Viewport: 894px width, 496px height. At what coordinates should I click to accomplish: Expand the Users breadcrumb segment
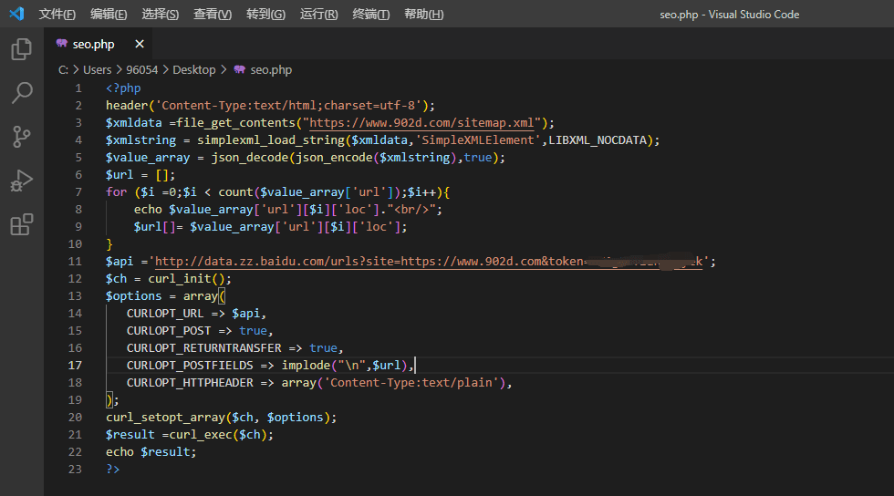[x=97, y=69]
